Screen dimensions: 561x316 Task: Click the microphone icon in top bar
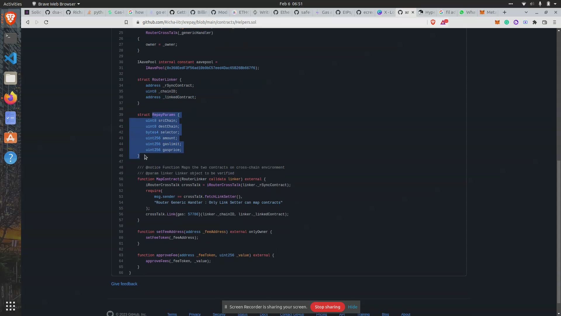[540, 4]
